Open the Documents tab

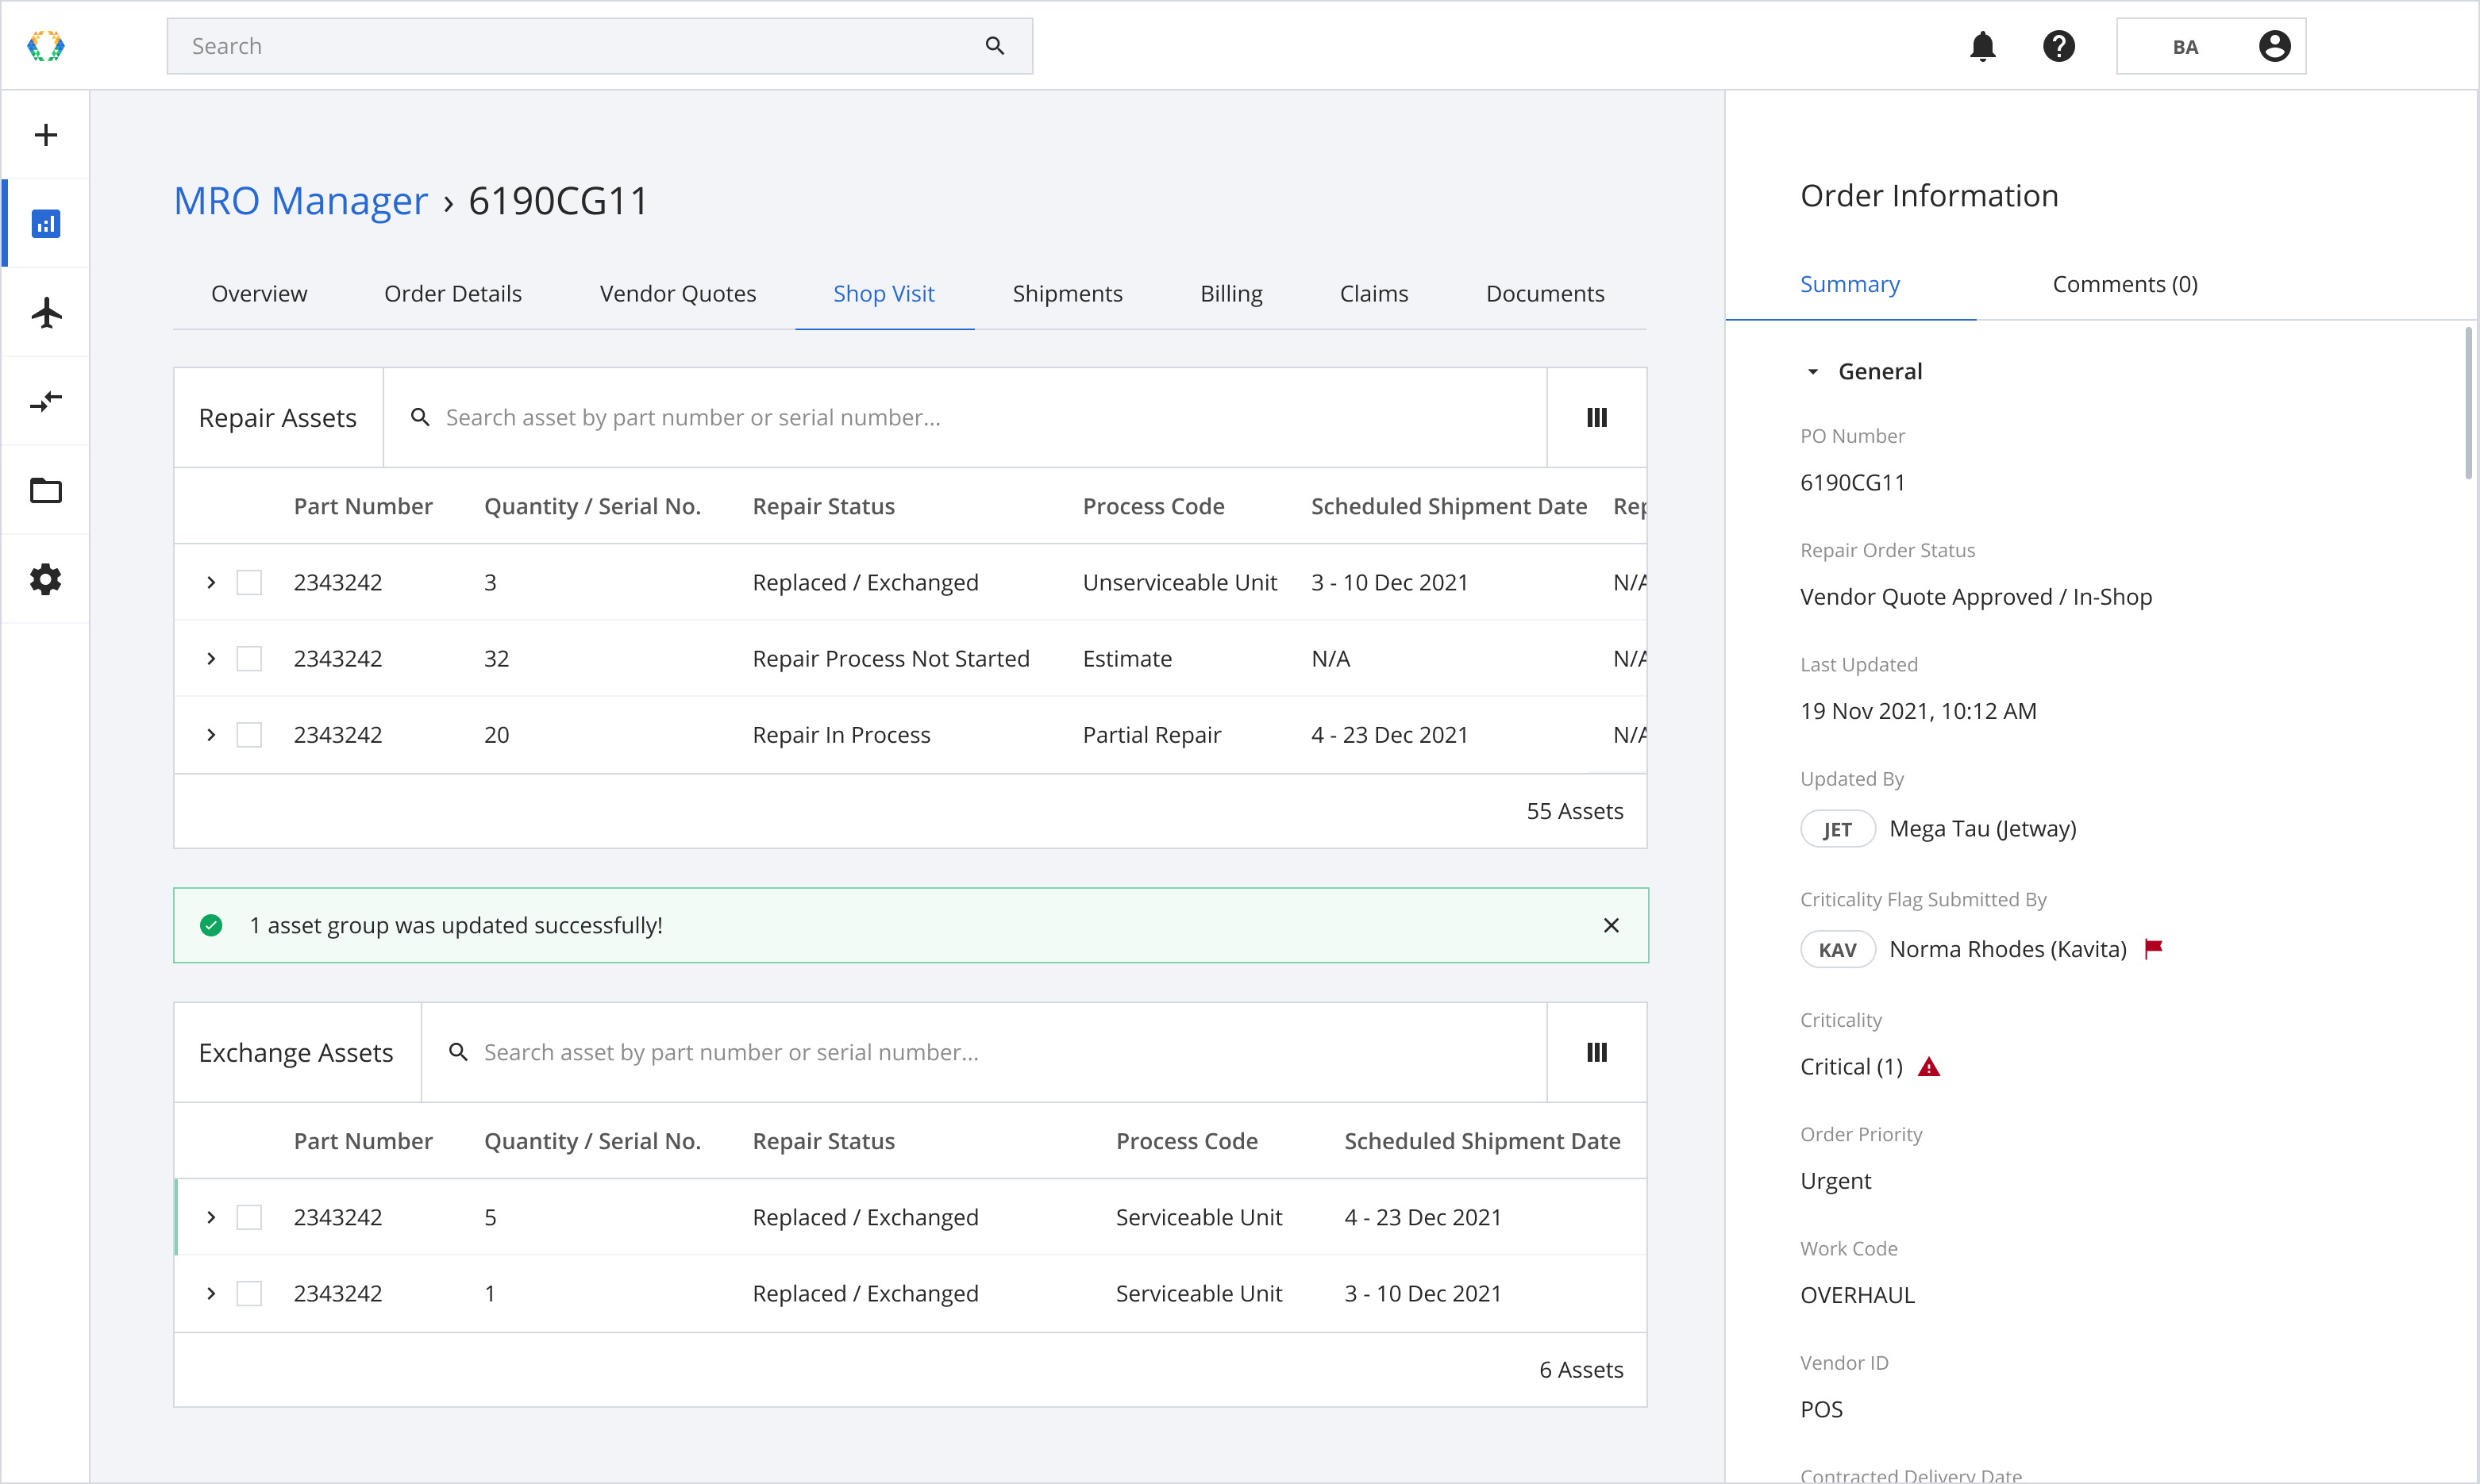coord(1545,294)
